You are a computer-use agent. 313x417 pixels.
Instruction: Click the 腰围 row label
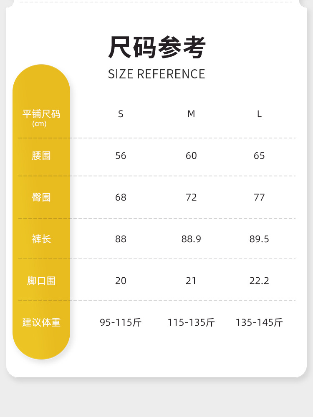point(41,156)
